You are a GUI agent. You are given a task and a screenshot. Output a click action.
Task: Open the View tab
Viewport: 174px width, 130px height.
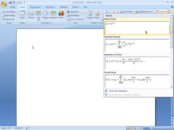click(x=85, y=7)
